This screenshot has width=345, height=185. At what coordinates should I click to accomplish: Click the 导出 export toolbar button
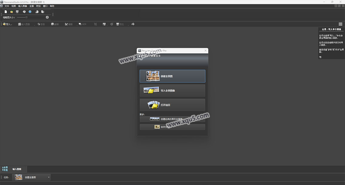click(x=120, y=24)
